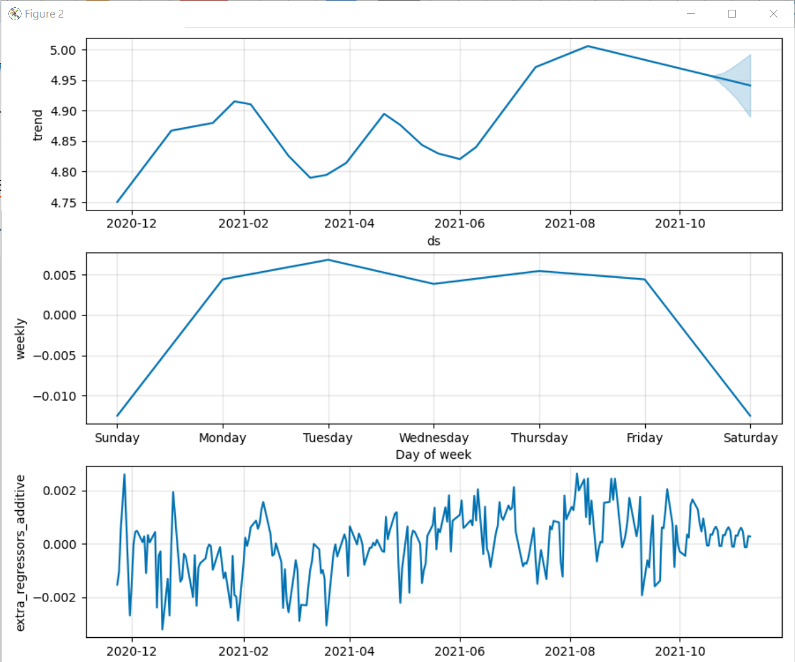Click the 'Monday' tick label
Screen dimensions: 795x662
click(223, 438)
